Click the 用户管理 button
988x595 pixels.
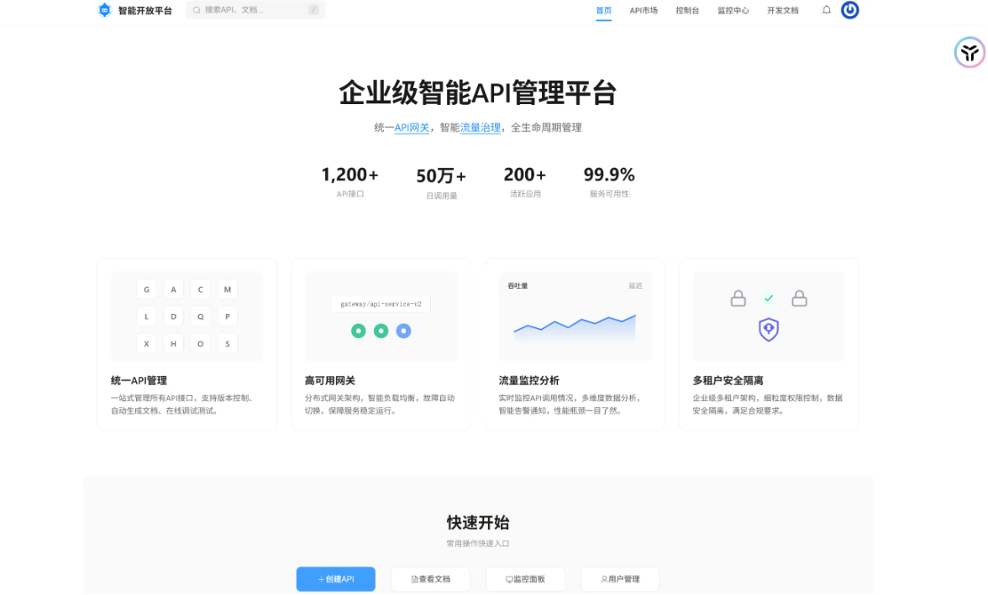click(x=620, y=578)
